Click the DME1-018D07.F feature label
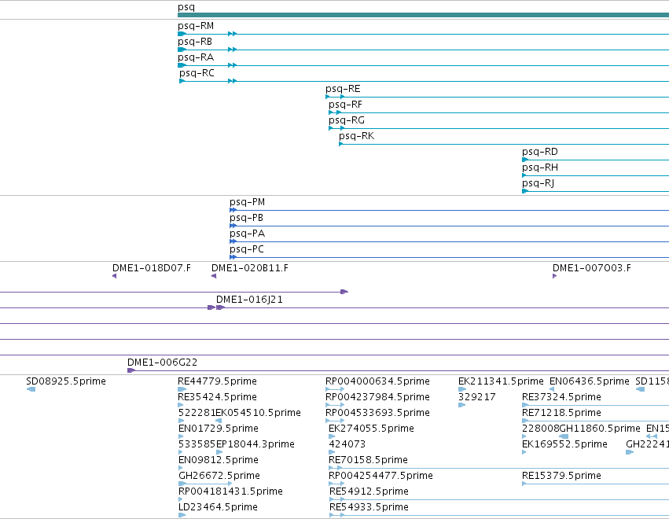This screenshot has height=519, width=669. (152, 268)
